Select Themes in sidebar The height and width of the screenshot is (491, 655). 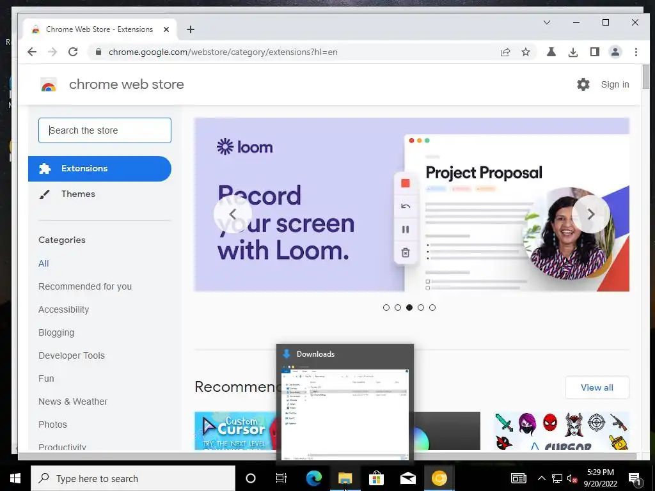click(x=78, y=194)
